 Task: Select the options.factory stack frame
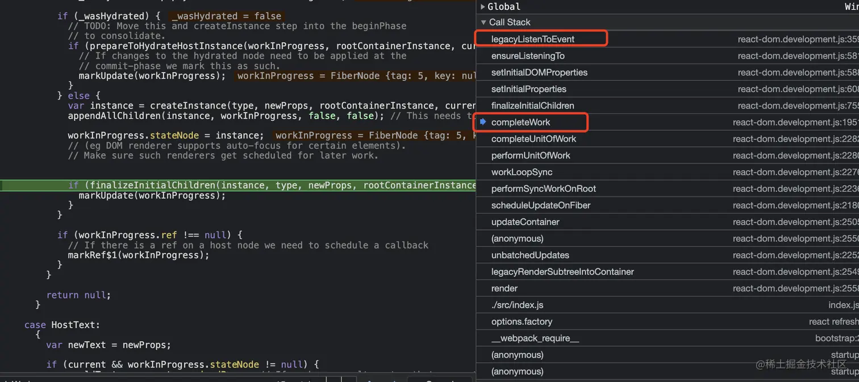(x=667, y=322)
